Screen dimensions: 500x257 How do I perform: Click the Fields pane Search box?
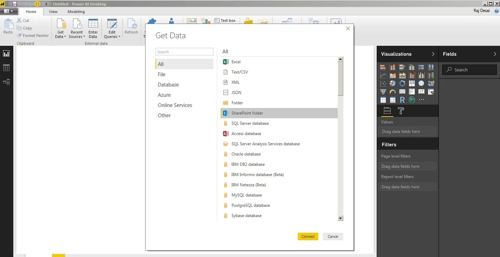(x=470, y=70)
